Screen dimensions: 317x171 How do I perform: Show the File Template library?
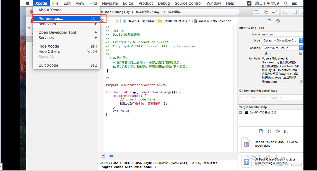click(x=261, y=131)
